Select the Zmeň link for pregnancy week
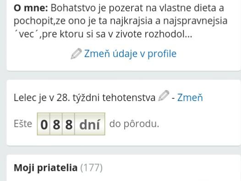Screen dimensions: 241x181 [x=190, y=97]
